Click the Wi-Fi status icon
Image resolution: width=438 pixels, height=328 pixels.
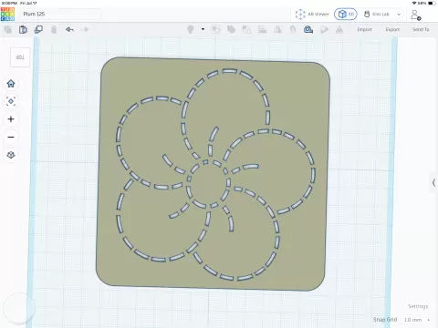pos(414,3)
